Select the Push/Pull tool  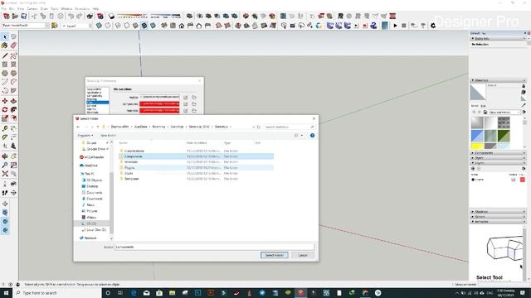coord(13,101)
